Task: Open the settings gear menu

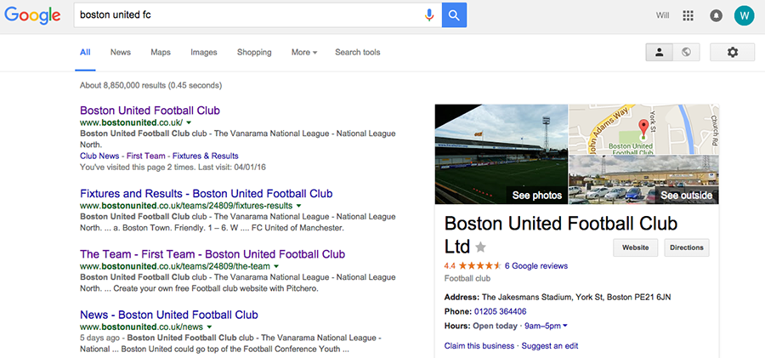Action: coord(733,52)
